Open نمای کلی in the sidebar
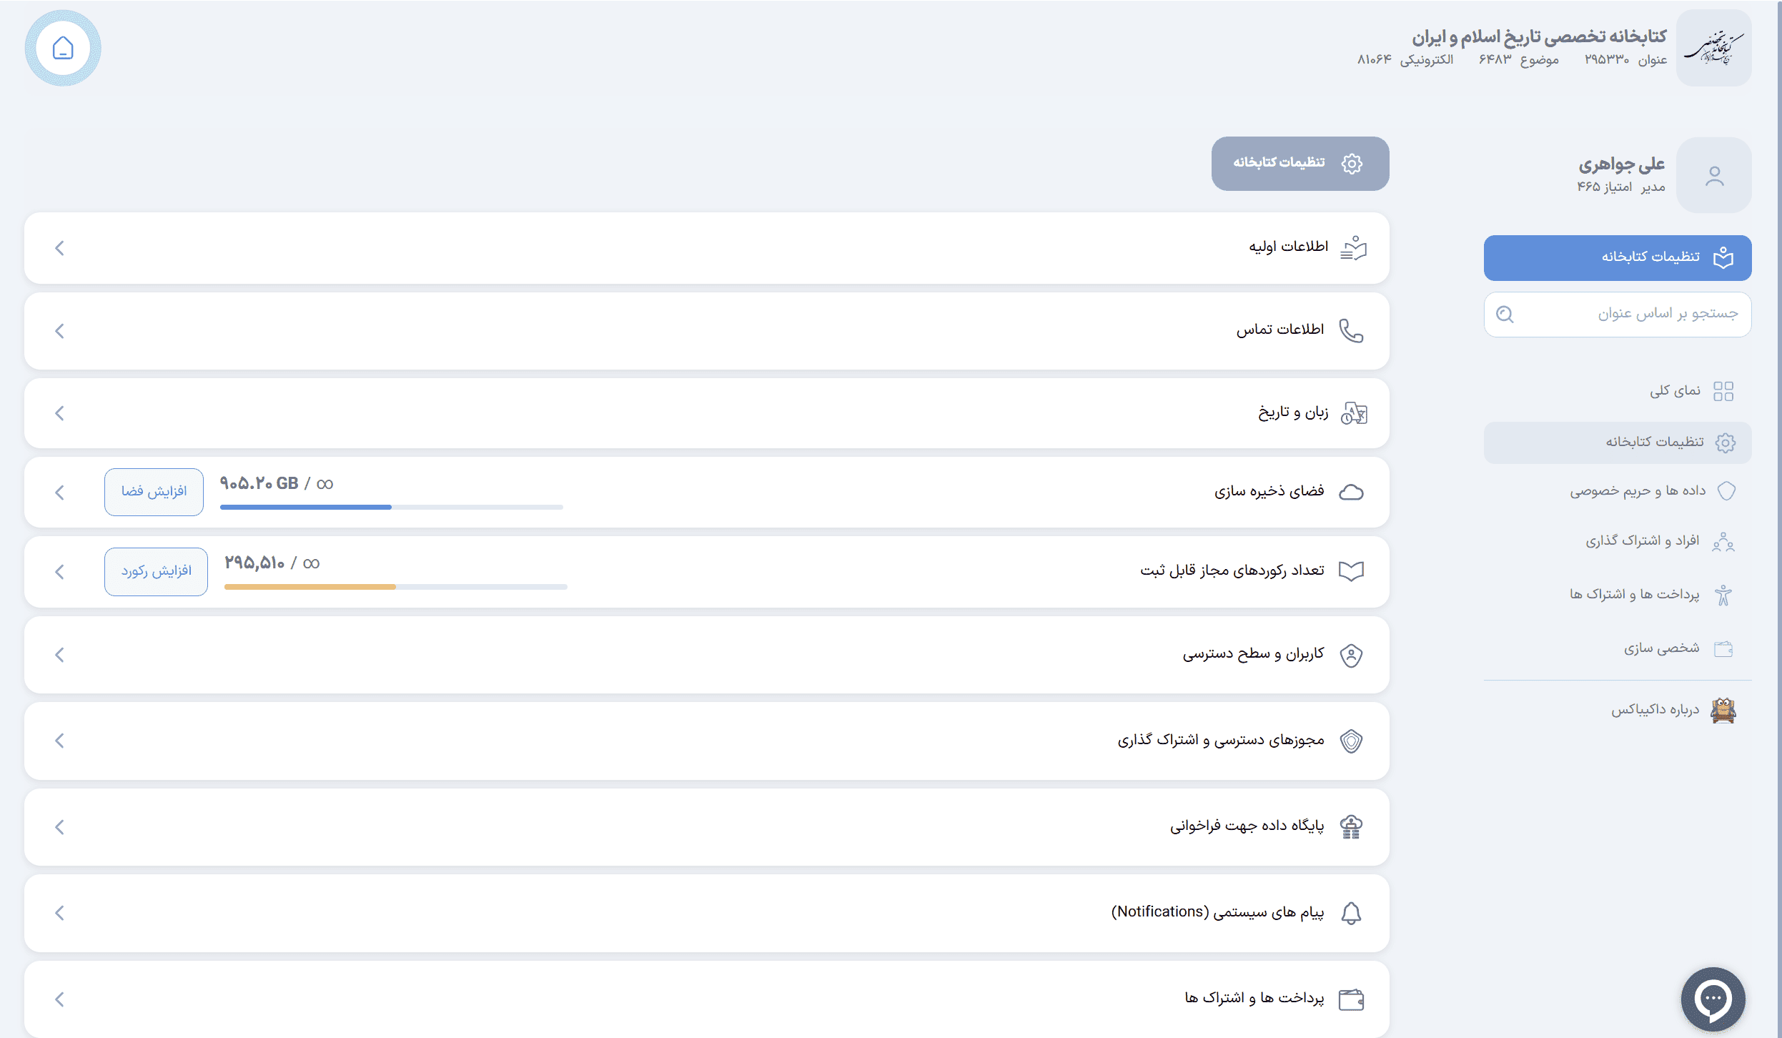Viewport: 1782px width, 1038px height. tap(1675, 391)
